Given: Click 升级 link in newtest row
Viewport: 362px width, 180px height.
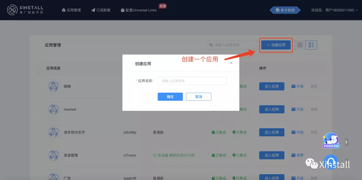Looking at the screenshot, I should (x=297, y=109).
